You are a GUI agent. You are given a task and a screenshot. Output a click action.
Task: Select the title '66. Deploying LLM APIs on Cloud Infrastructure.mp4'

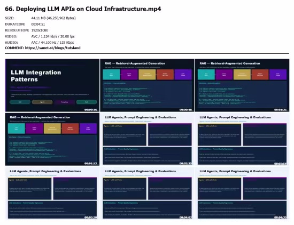(83, 9)
